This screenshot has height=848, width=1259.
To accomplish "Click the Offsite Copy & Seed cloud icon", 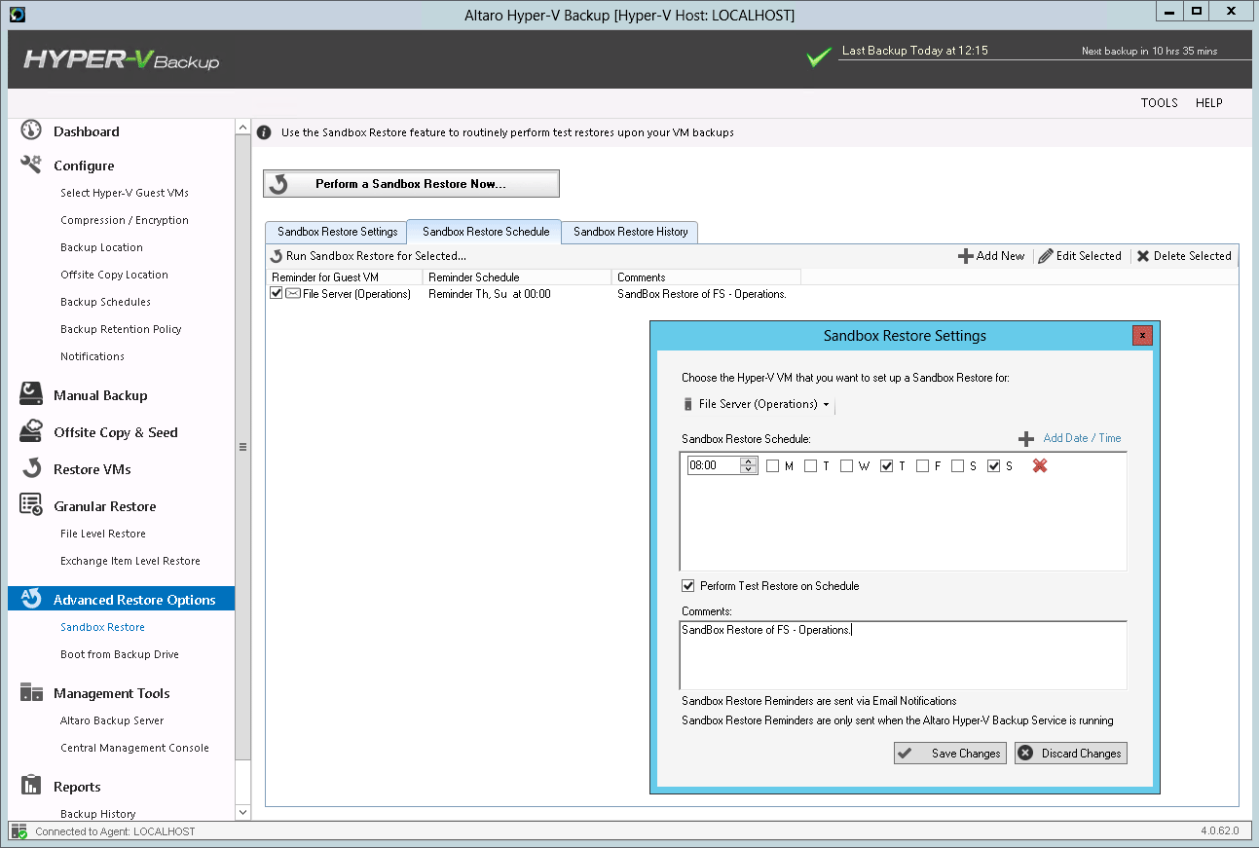I will click(x=31, y=431).
